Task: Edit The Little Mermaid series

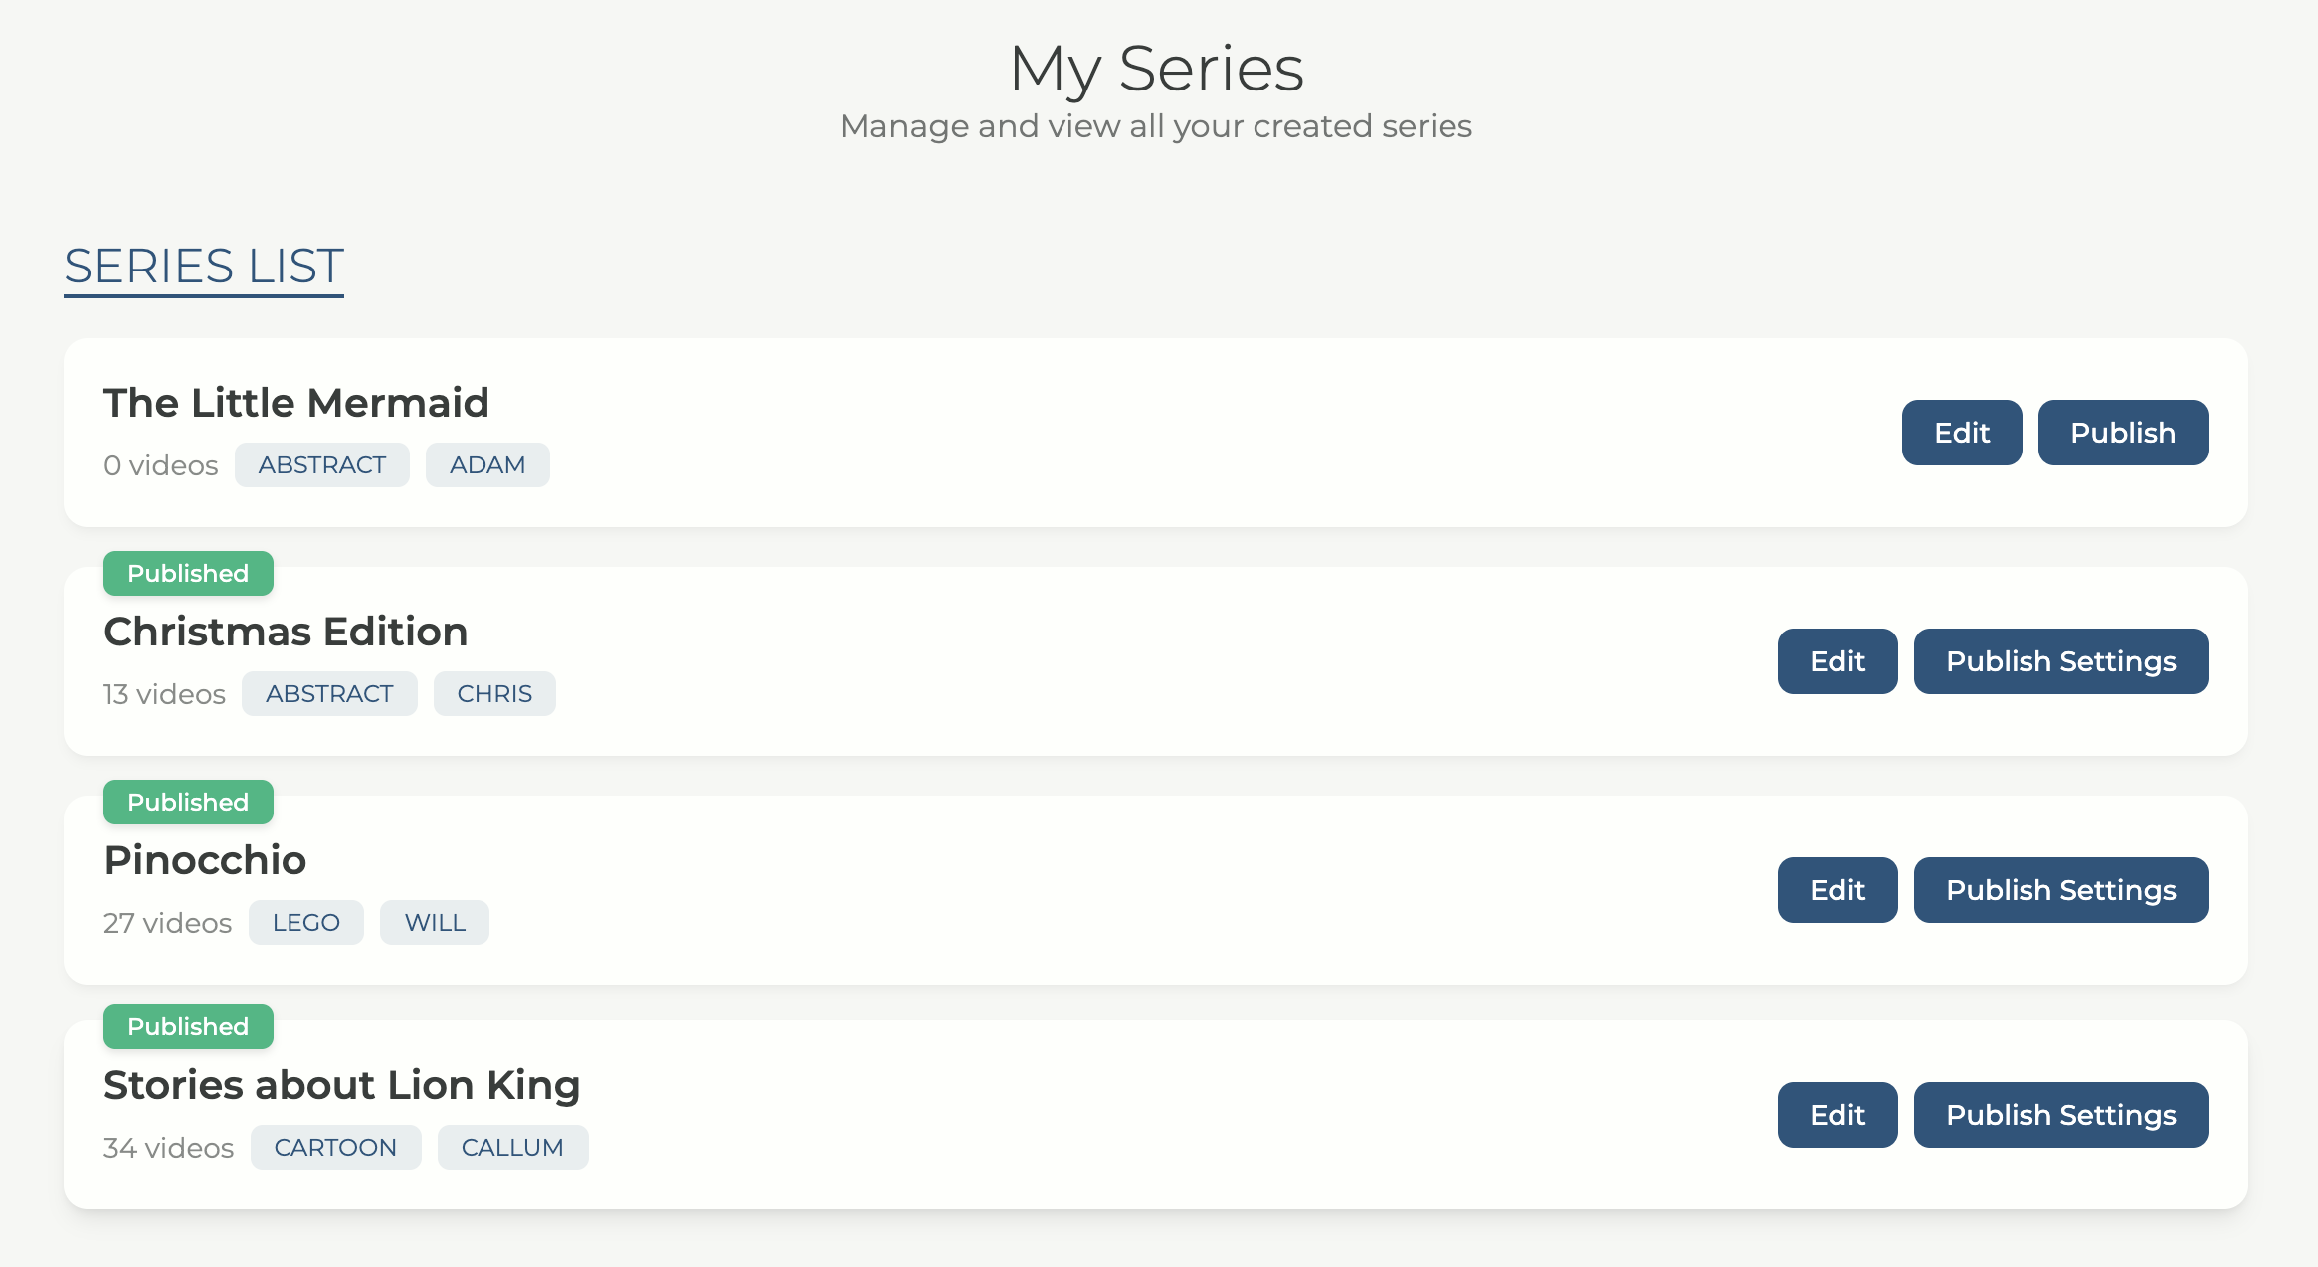Action: pyautogui.click(x=1961, y=433)
